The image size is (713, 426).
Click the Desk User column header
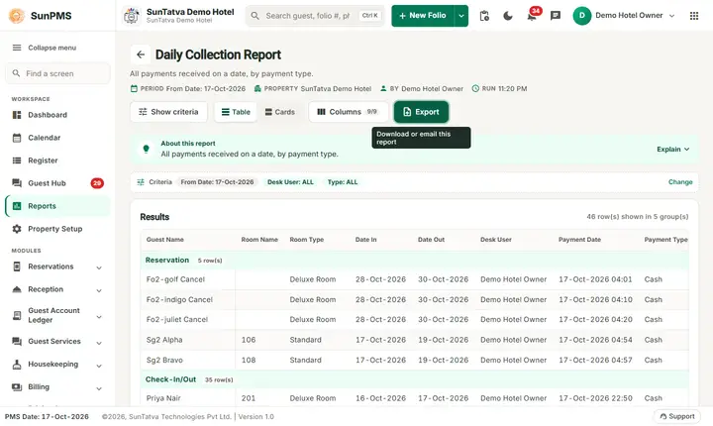(x=496, y=240)
